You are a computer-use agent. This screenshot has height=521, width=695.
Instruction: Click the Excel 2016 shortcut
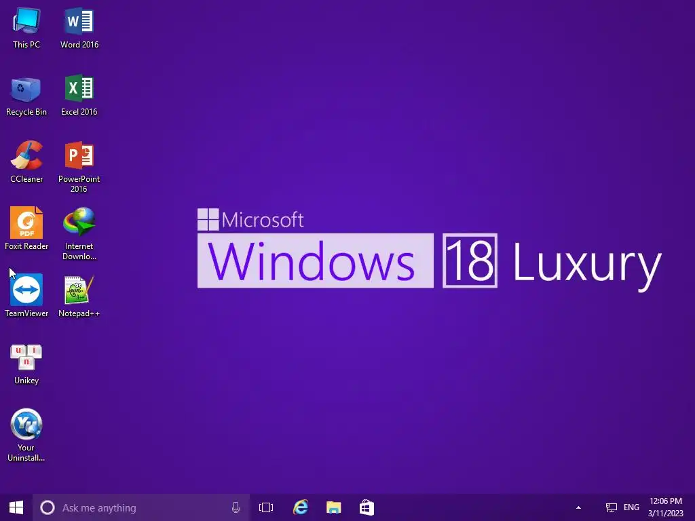(x=79, y=95)
